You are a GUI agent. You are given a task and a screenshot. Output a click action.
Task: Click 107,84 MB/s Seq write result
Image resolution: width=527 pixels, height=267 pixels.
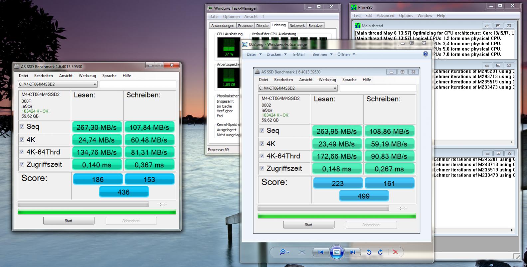(x=149, y=127)
